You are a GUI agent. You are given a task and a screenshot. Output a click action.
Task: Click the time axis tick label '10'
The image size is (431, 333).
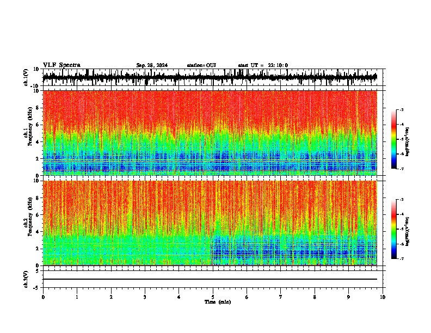tap(383, 297)
